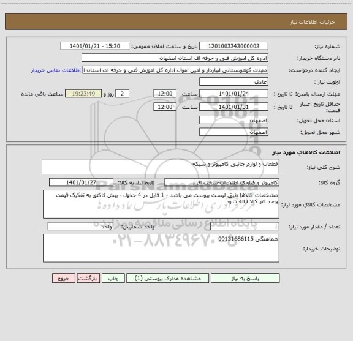Click the چاپ print button
This screenshot has width=353, height=341.
(x=113, y=278)
